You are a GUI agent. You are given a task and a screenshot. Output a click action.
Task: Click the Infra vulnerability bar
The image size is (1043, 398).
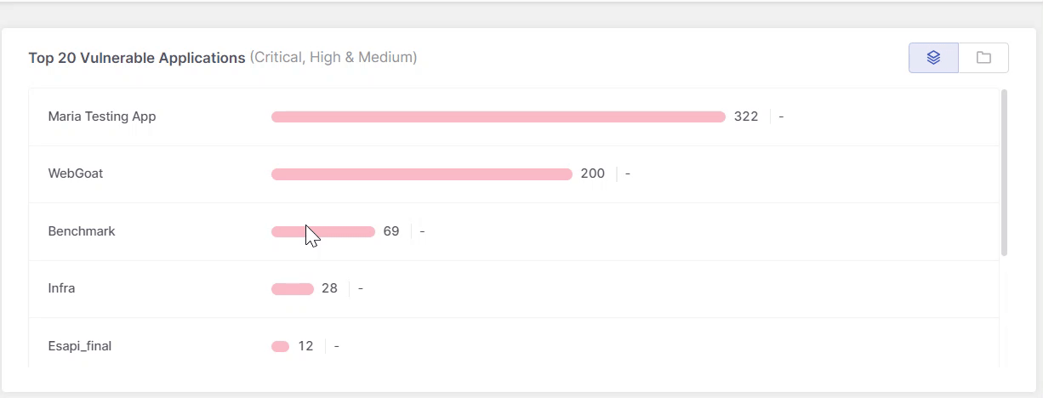tap(293, 289)
